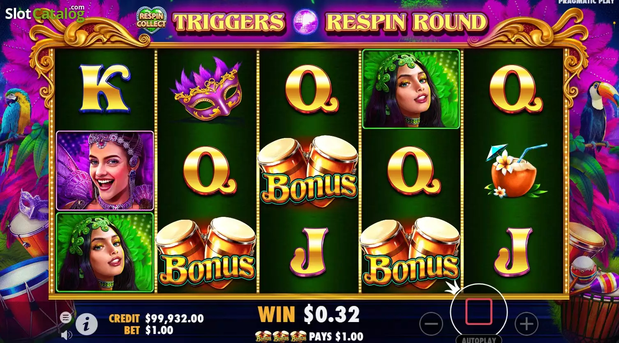Click the SlotCatalog.com logo

(45, 14)
